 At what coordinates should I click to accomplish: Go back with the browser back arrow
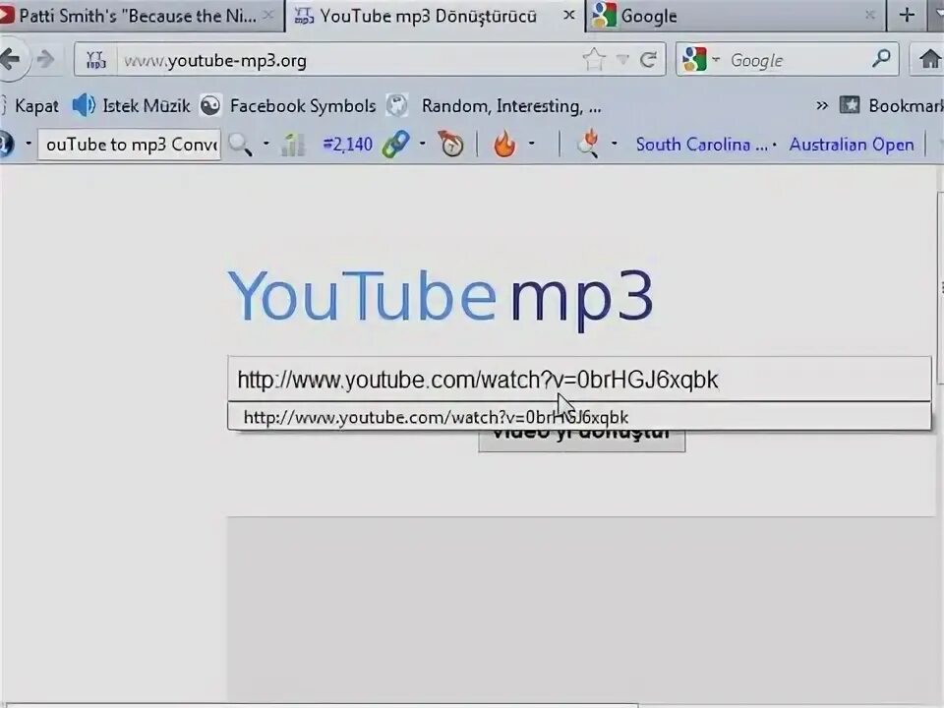coord(10,59)
